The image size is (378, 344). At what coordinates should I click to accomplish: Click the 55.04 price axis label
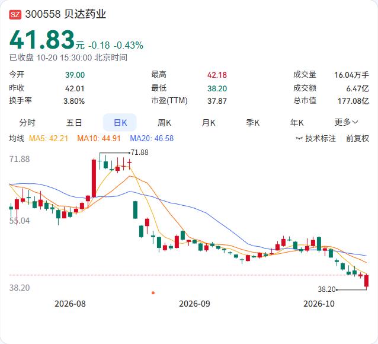[20, 221]
